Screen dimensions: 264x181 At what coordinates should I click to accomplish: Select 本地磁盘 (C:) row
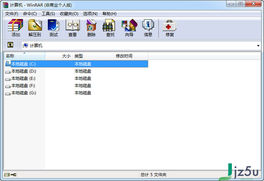point(76,64)
